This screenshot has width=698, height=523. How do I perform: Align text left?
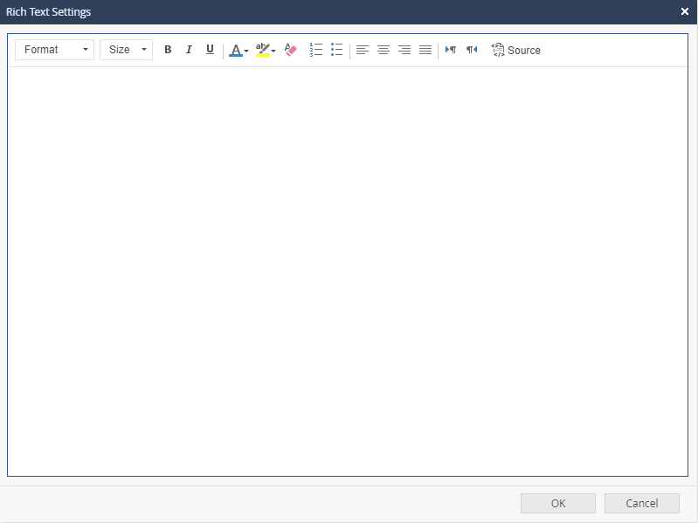click(x=363, y=50)
